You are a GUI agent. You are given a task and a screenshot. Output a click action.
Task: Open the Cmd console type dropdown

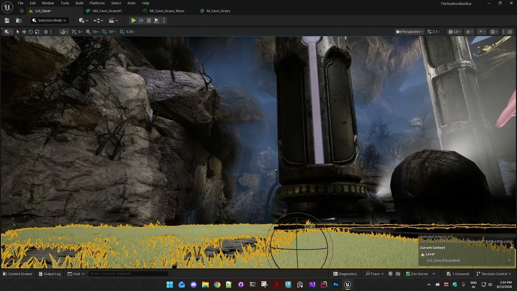click(x=76, y=274)
